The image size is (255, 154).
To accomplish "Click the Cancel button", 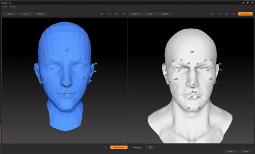I will [x=245, y=151].
